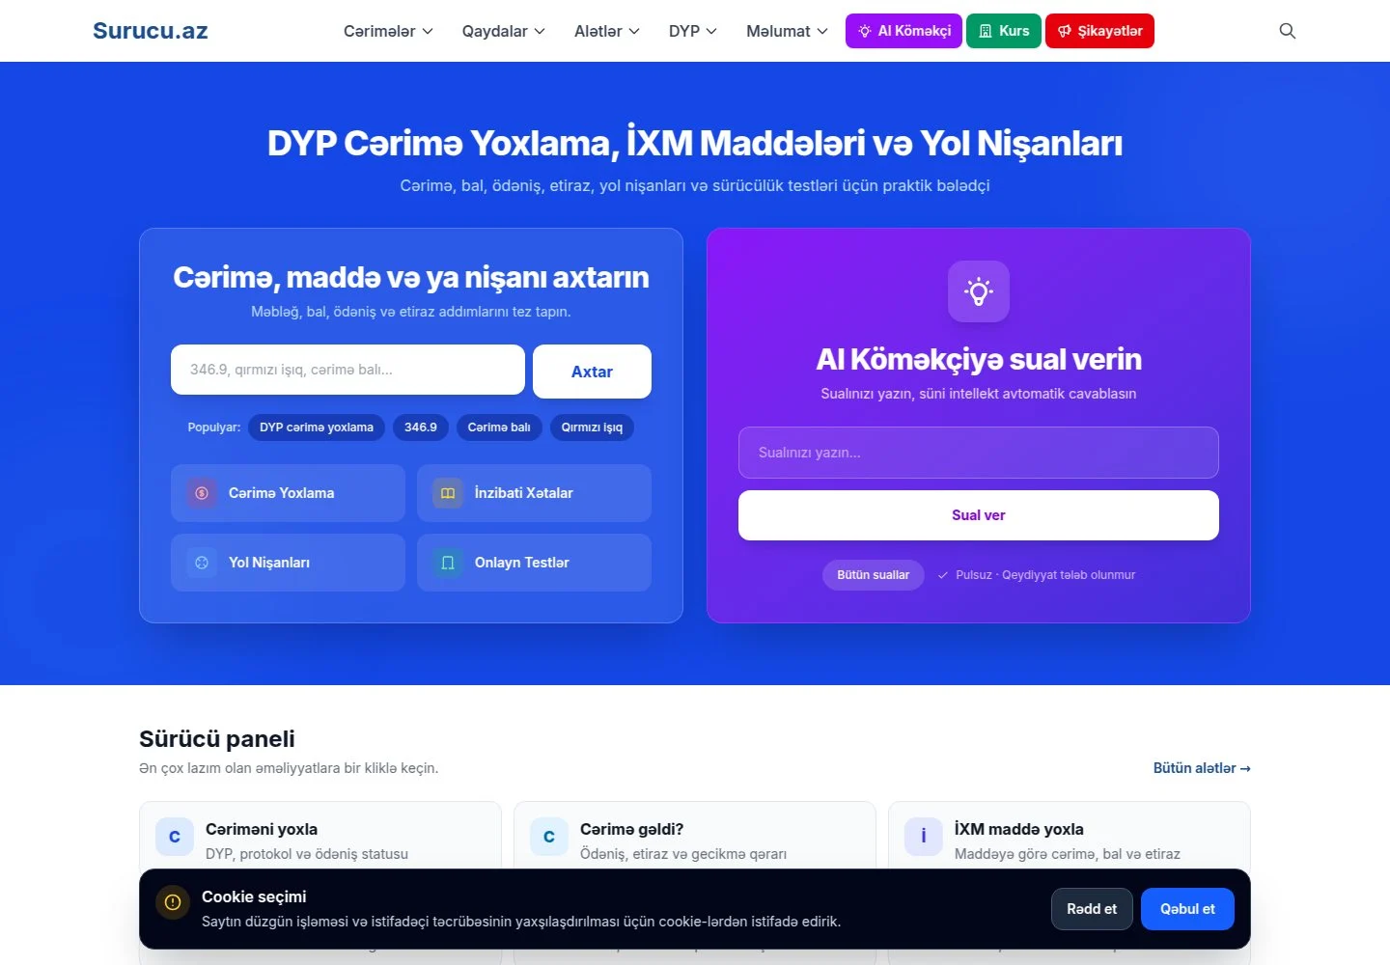Viewport: 1390px width, 965px height.
Task: Open the Cərimə gəldi? card title
Action: 632,829
